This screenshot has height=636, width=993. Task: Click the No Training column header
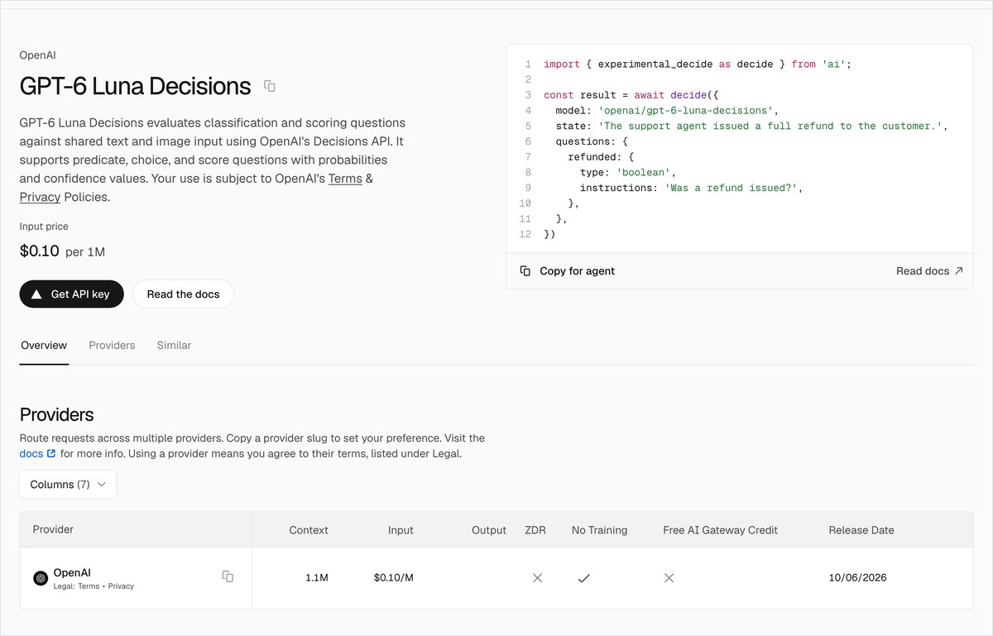599,530
